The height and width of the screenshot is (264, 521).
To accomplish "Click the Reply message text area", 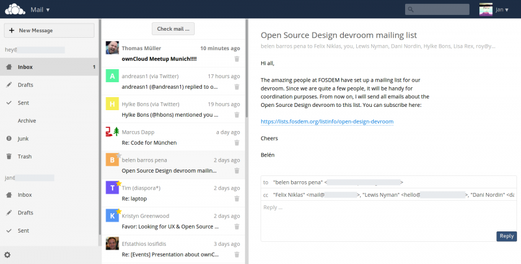I will click(x=389, y=221).
